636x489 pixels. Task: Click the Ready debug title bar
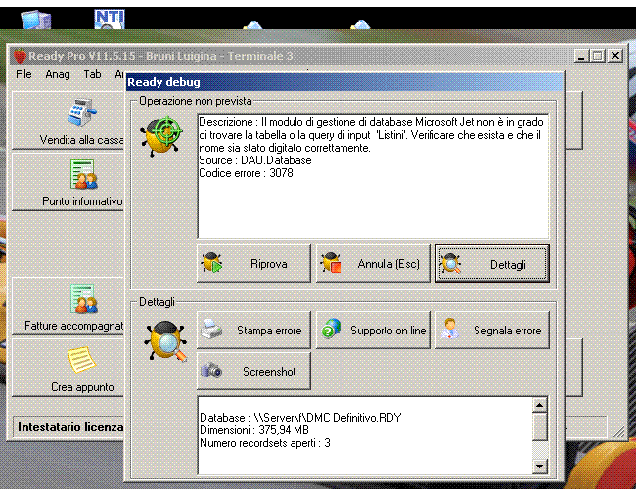(344, 82)
